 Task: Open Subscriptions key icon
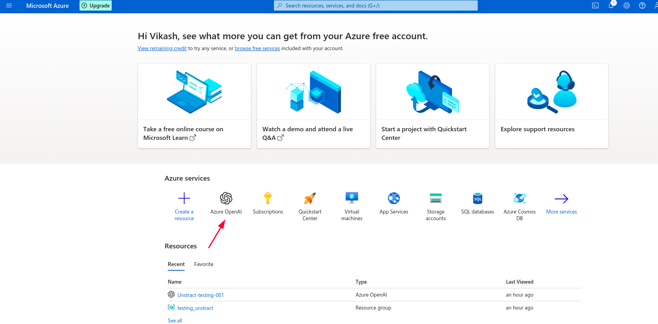pos(268,198)
